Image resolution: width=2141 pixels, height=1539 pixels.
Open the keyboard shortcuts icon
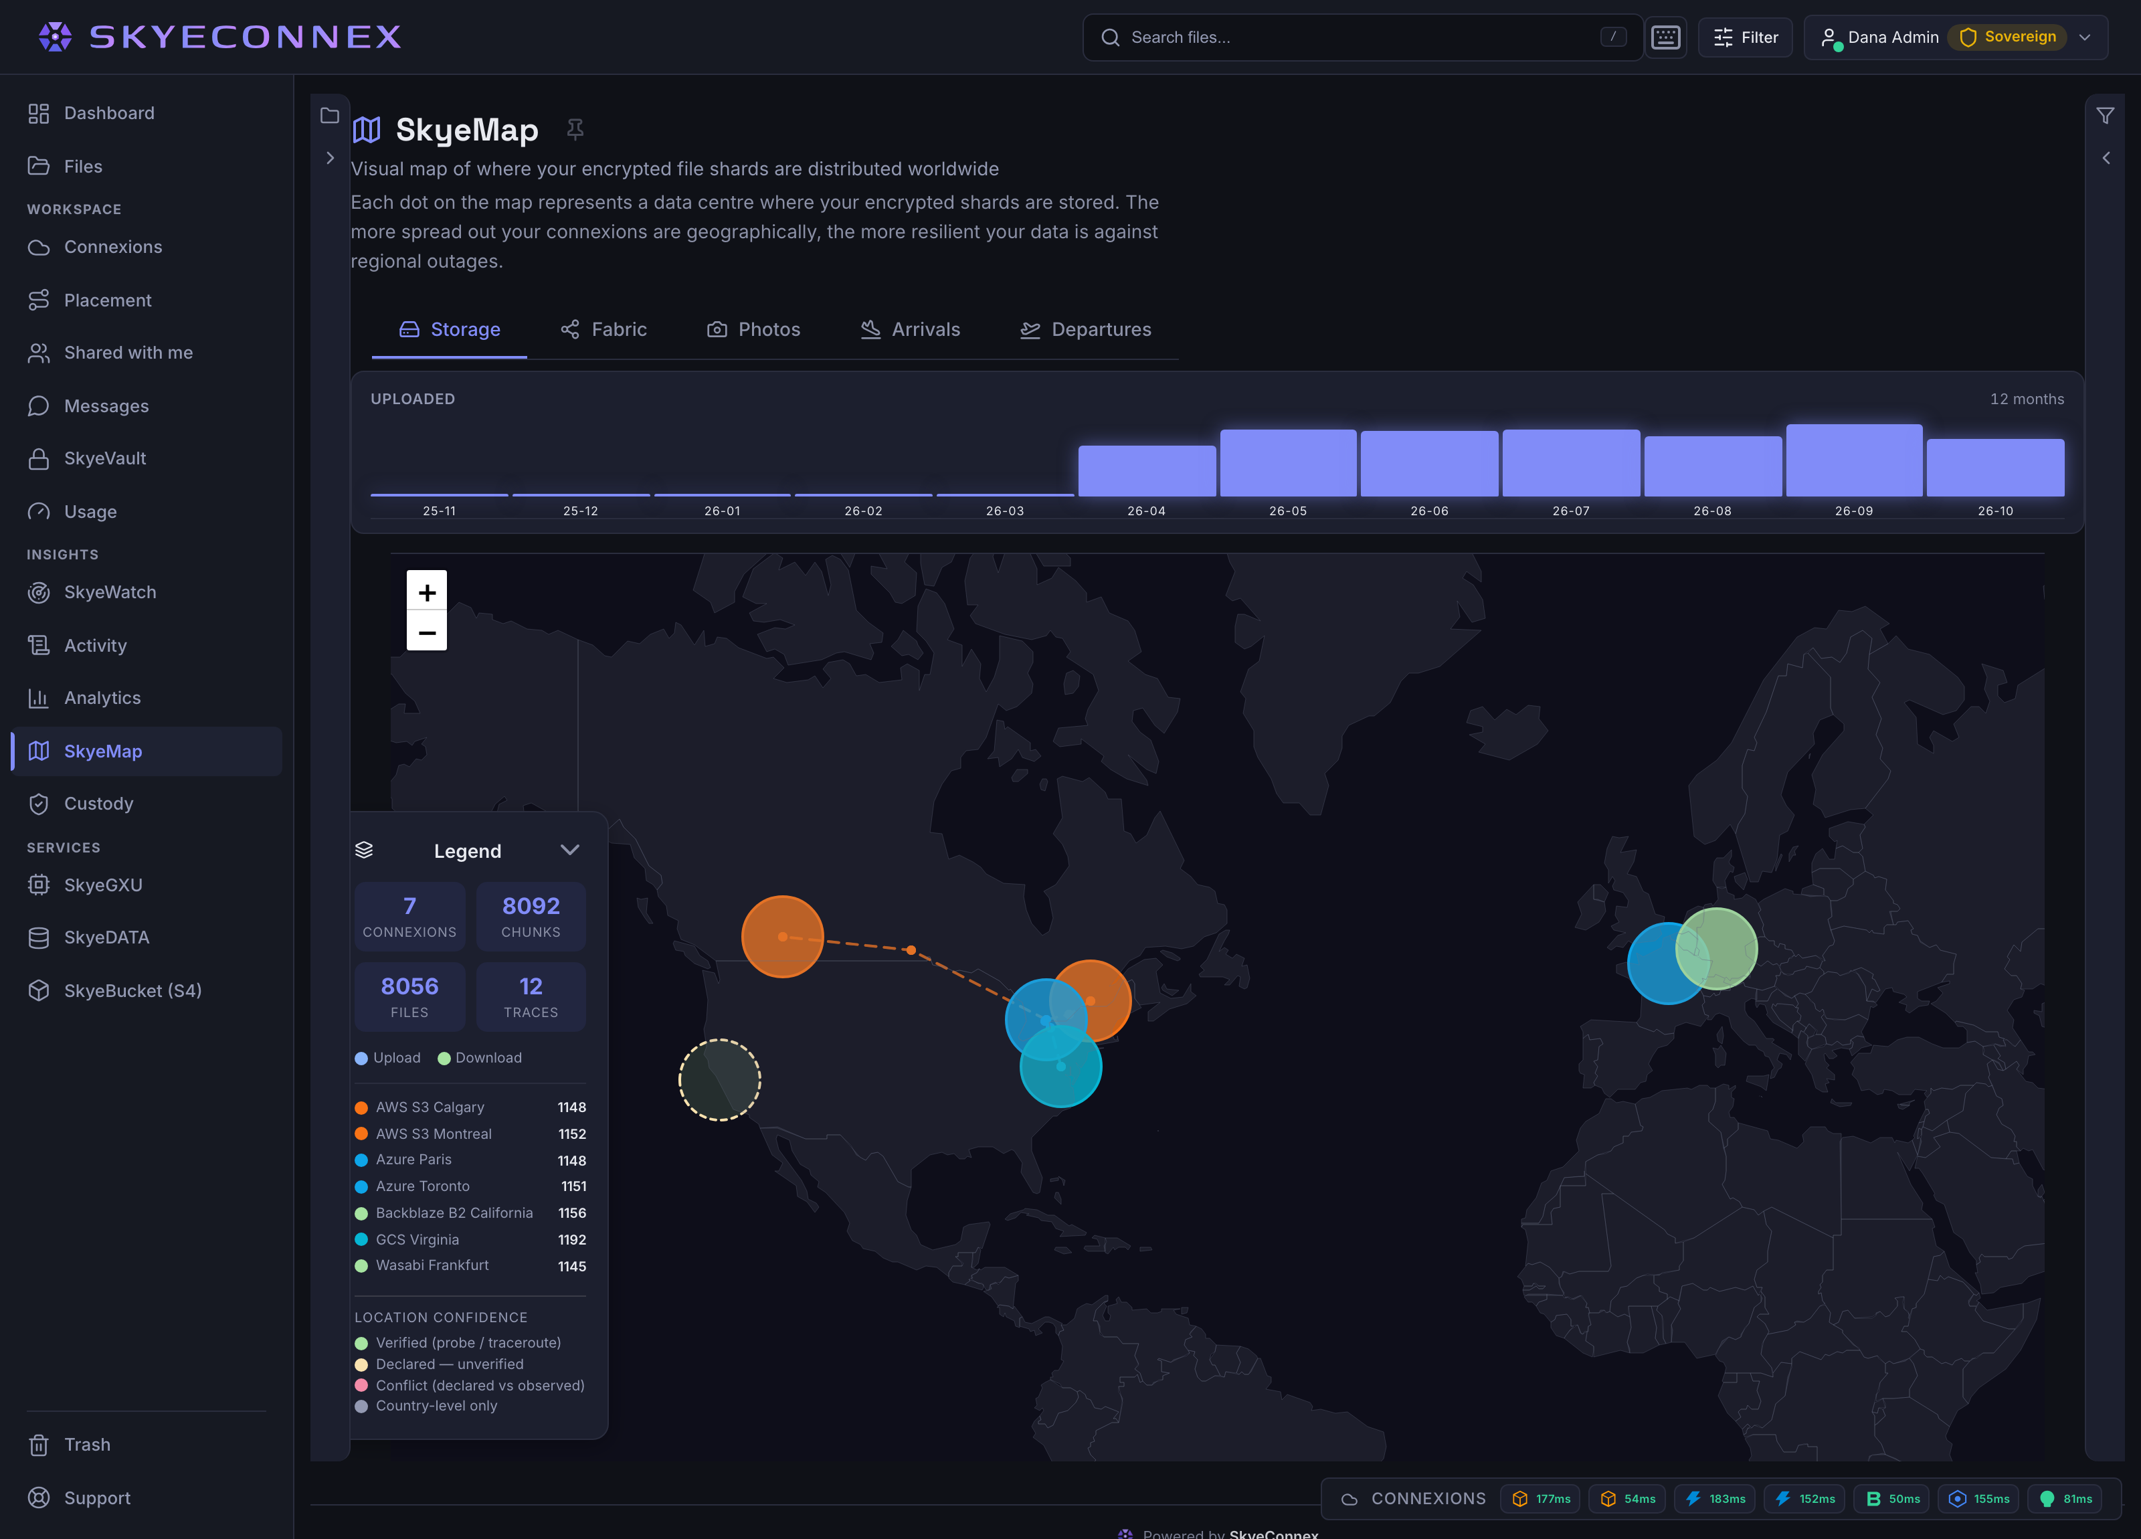click(x=1665, y=37)
